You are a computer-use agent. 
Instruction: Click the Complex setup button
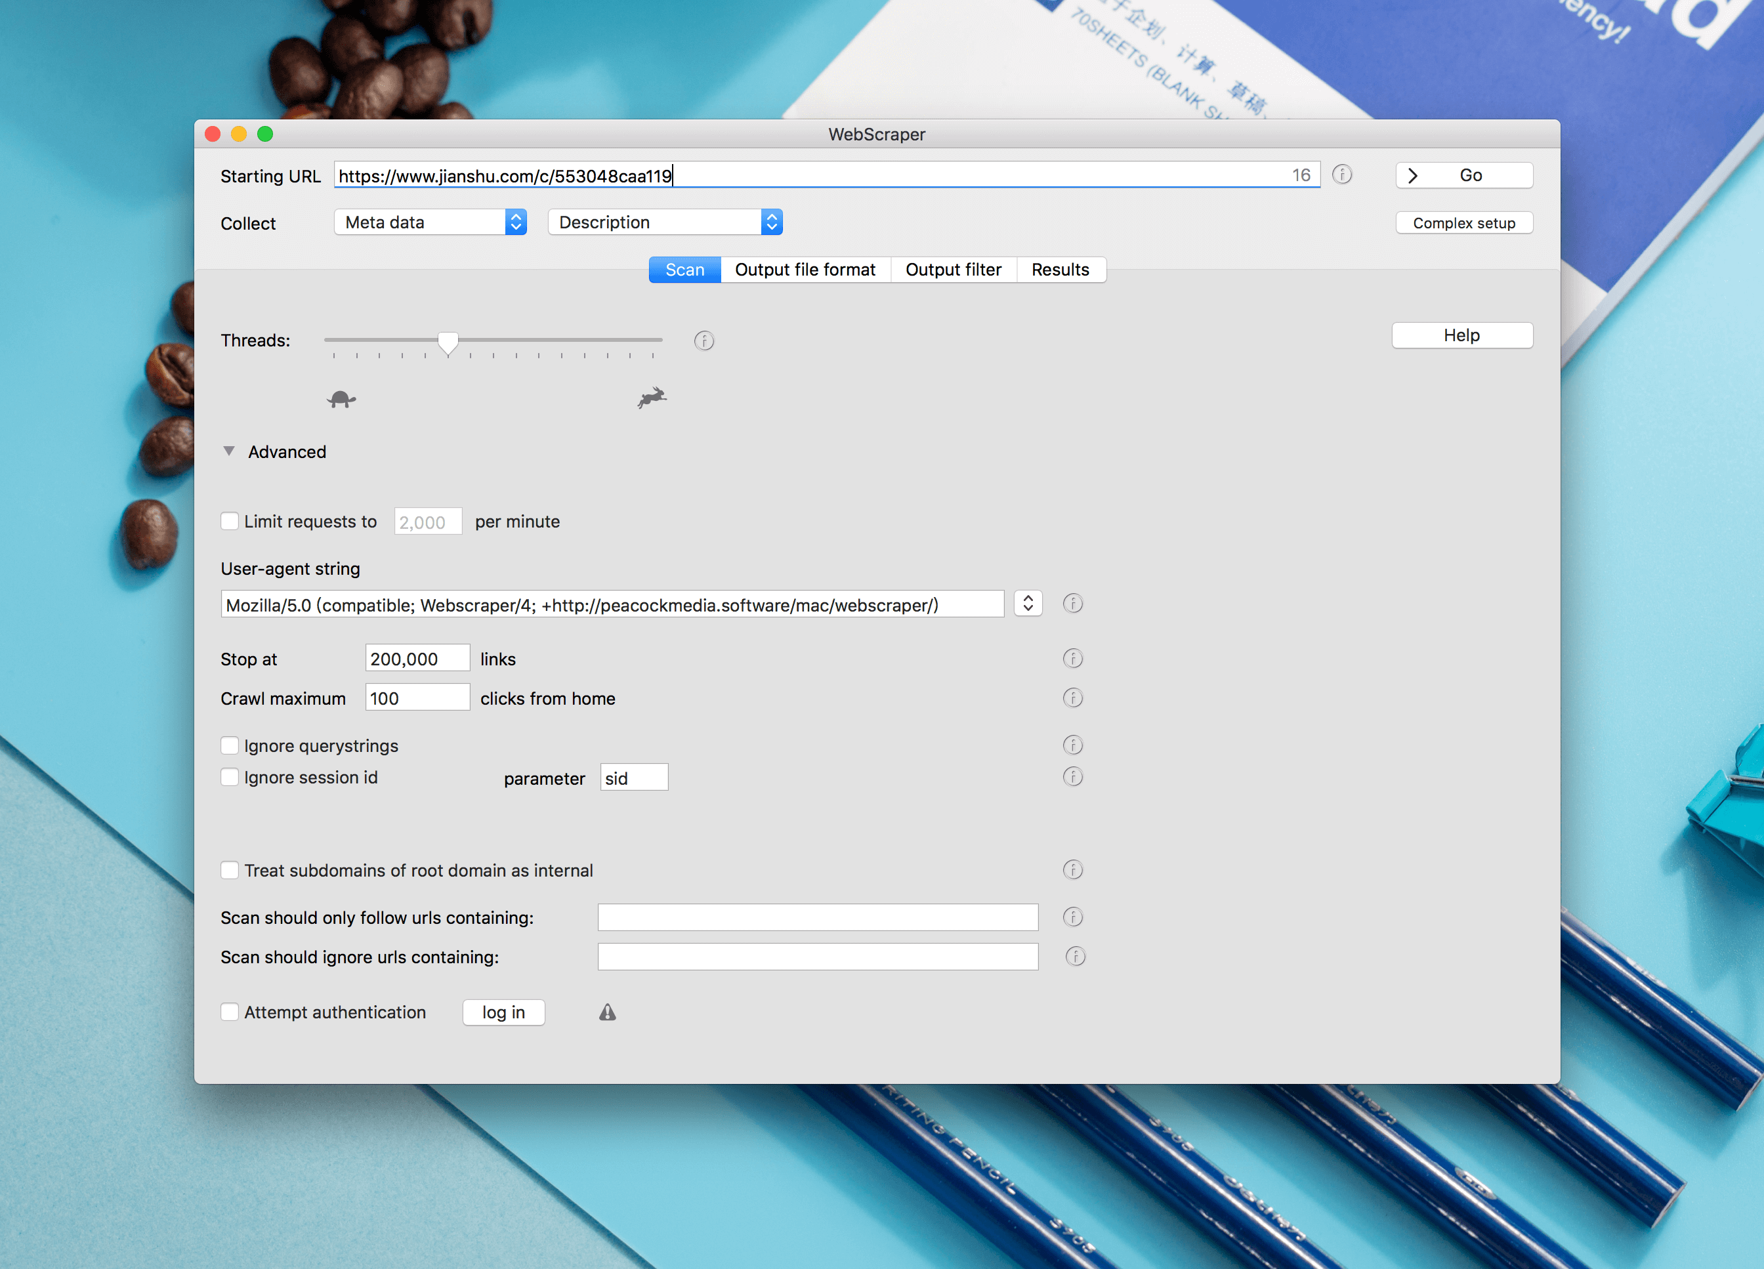point(1464,223)
